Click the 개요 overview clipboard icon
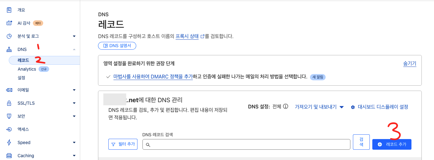 click(x=9, y=10)
